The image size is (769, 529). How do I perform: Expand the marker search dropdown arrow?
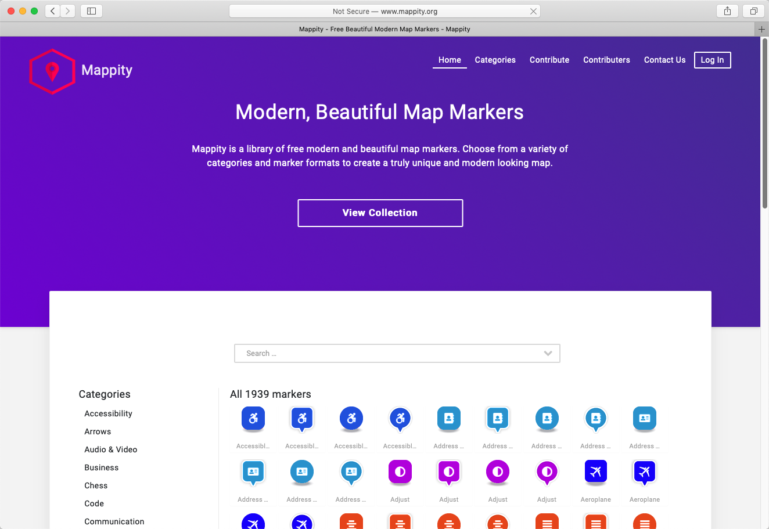(x=548, y=353)
